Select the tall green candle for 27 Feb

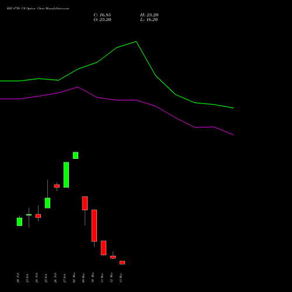tap(66, 175)
